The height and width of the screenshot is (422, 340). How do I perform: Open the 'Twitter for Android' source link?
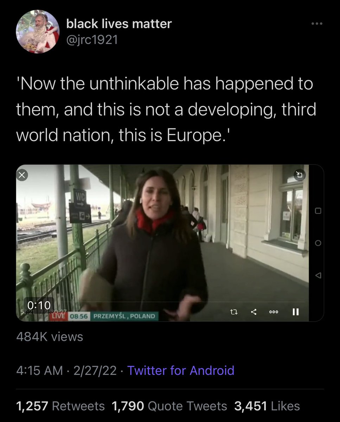pos(181,370)
